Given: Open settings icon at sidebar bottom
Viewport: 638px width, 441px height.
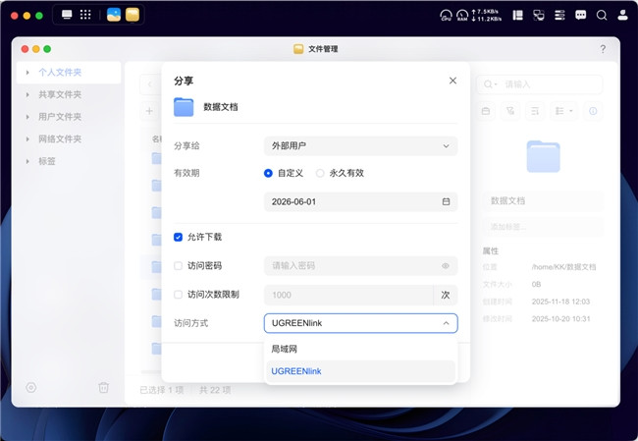Looking at the screenshot, I should (31, 387).
